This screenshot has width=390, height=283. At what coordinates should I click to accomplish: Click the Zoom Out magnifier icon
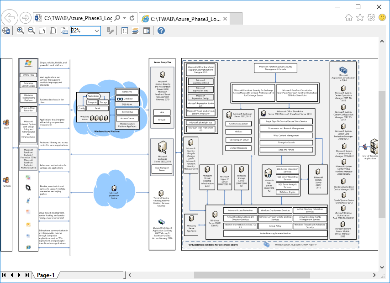point(32,31)
